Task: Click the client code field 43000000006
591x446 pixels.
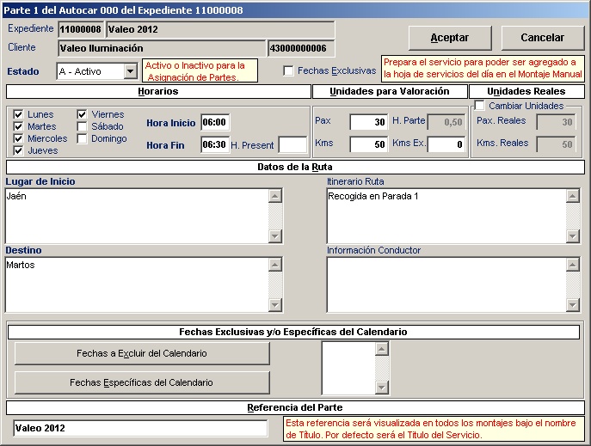Action: (x=301, y=48)
